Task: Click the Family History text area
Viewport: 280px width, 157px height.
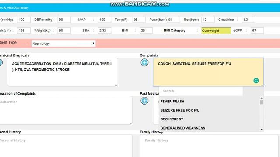Action: point(209,146)
